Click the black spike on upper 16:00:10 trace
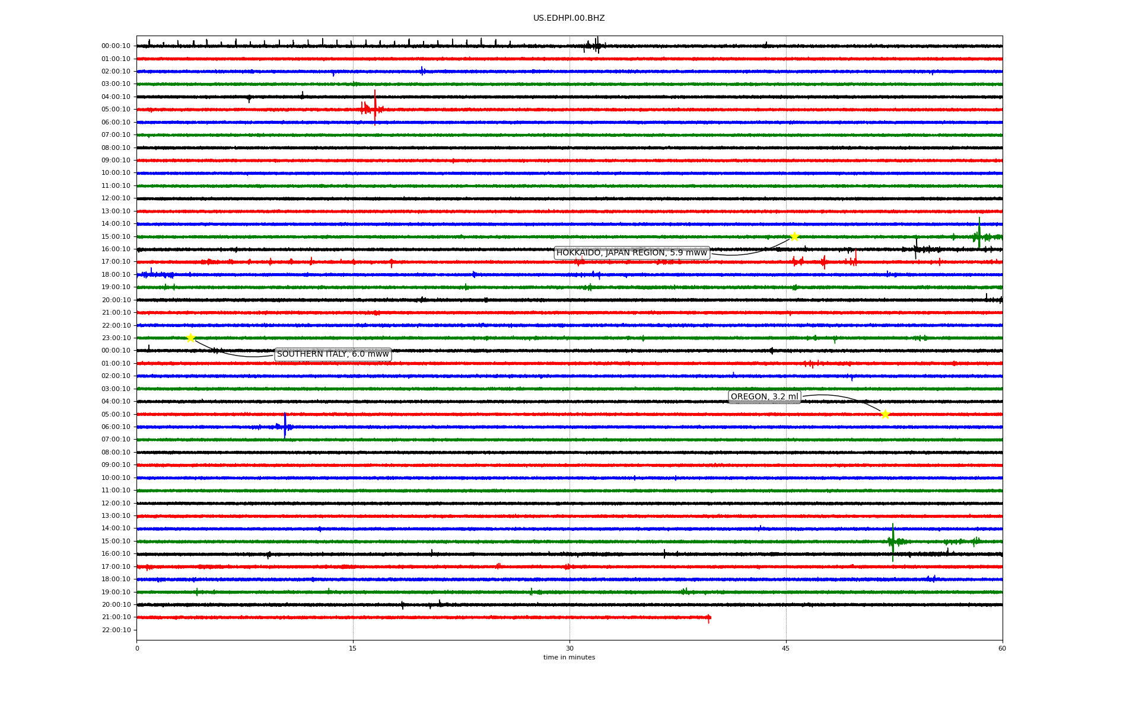 (916, 248)
